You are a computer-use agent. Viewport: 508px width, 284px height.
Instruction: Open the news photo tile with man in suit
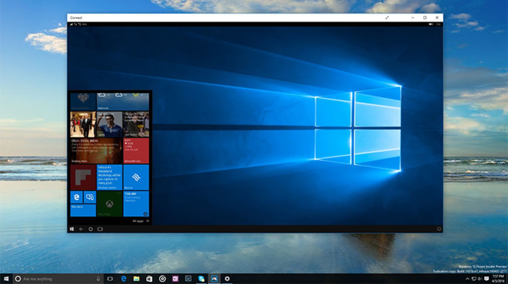83,124
